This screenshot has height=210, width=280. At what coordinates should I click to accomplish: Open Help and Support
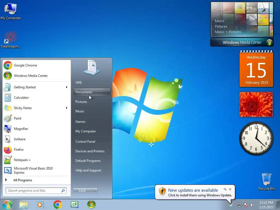(x=92, y=170)
